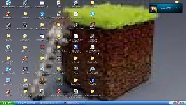The width and height of the screenshot is (186, 105).
Task: Select the lowercase .minecraft folder
Action: tap(25, 14)
